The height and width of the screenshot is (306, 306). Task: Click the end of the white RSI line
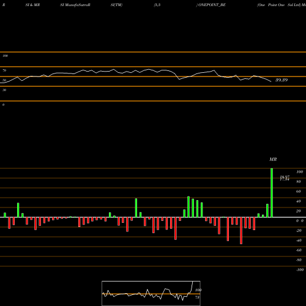271,82
